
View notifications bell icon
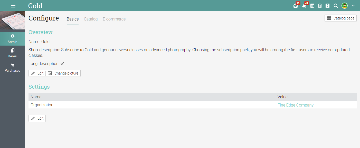[x=304, y=6]
